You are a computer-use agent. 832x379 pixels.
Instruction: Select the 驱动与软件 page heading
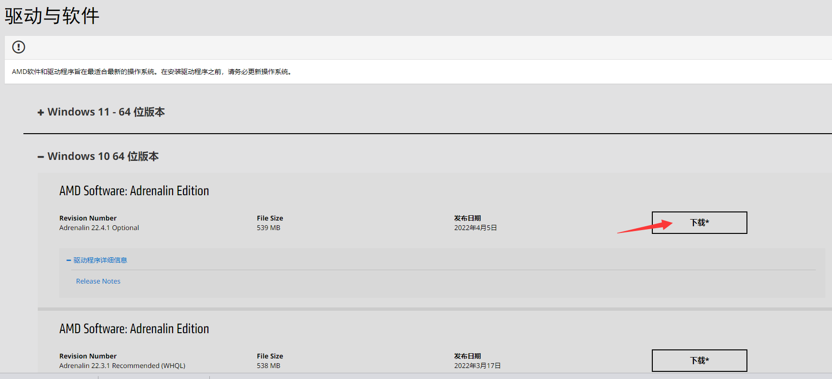coord(52,16)
